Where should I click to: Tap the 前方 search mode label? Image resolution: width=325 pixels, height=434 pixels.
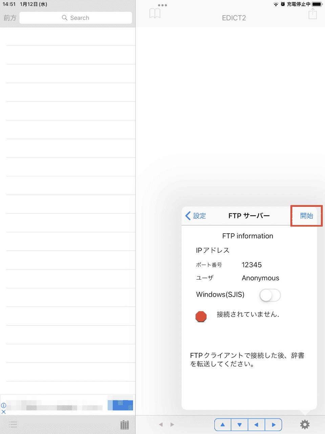(x=10, y=18)
